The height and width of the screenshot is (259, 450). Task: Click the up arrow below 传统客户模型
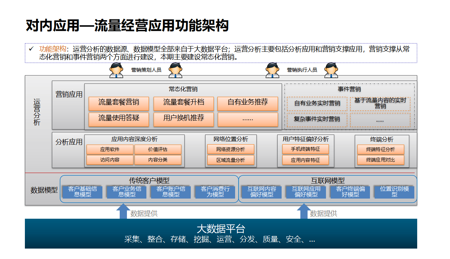pyautogui.click(x=123, y=211)
